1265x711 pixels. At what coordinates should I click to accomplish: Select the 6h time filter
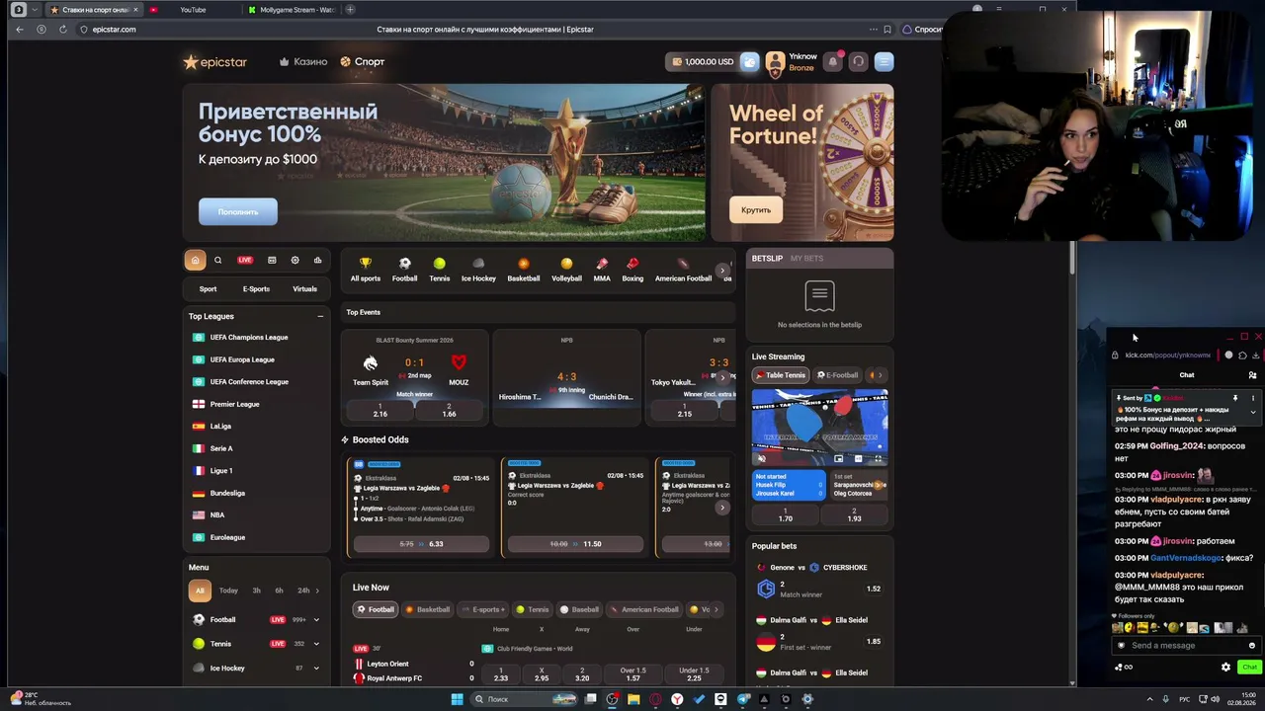(x=279, y=591)
